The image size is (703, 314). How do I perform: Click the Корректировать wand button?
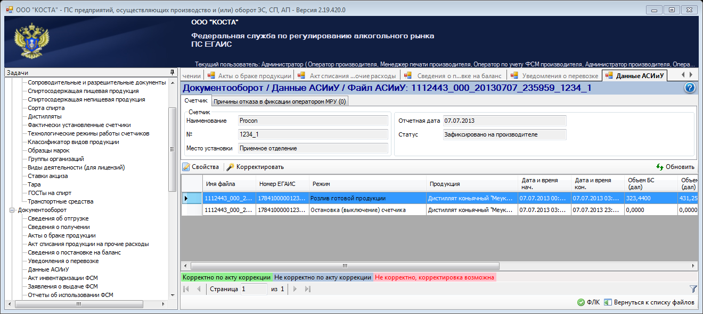[255, 167]
